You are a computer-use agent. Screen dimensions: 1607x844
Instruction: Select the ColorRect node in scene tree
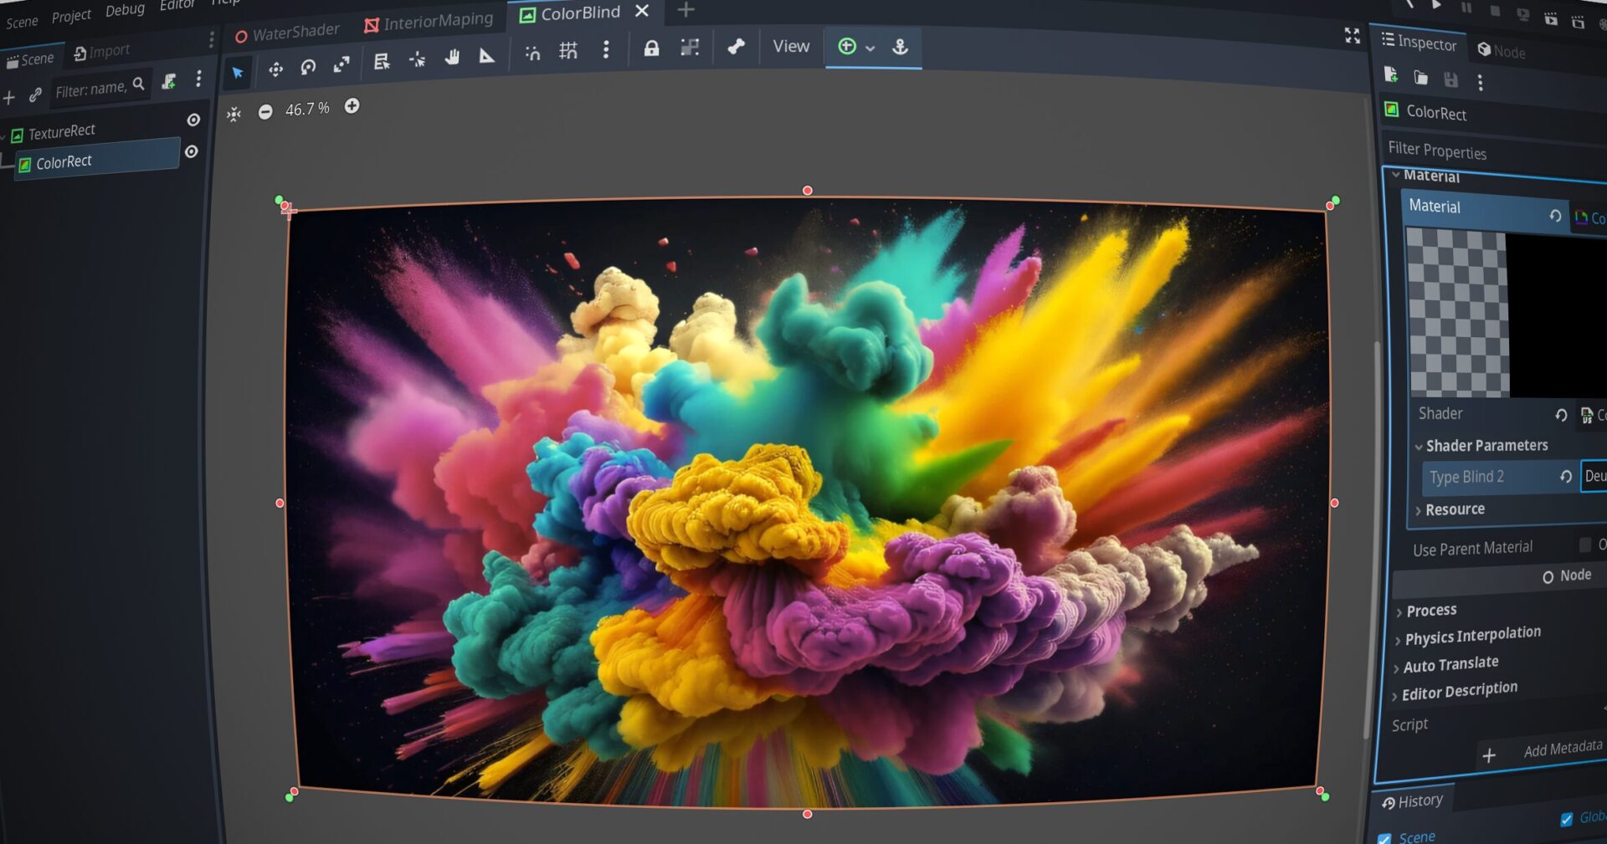pyautogui.click(x=96, y=158)
